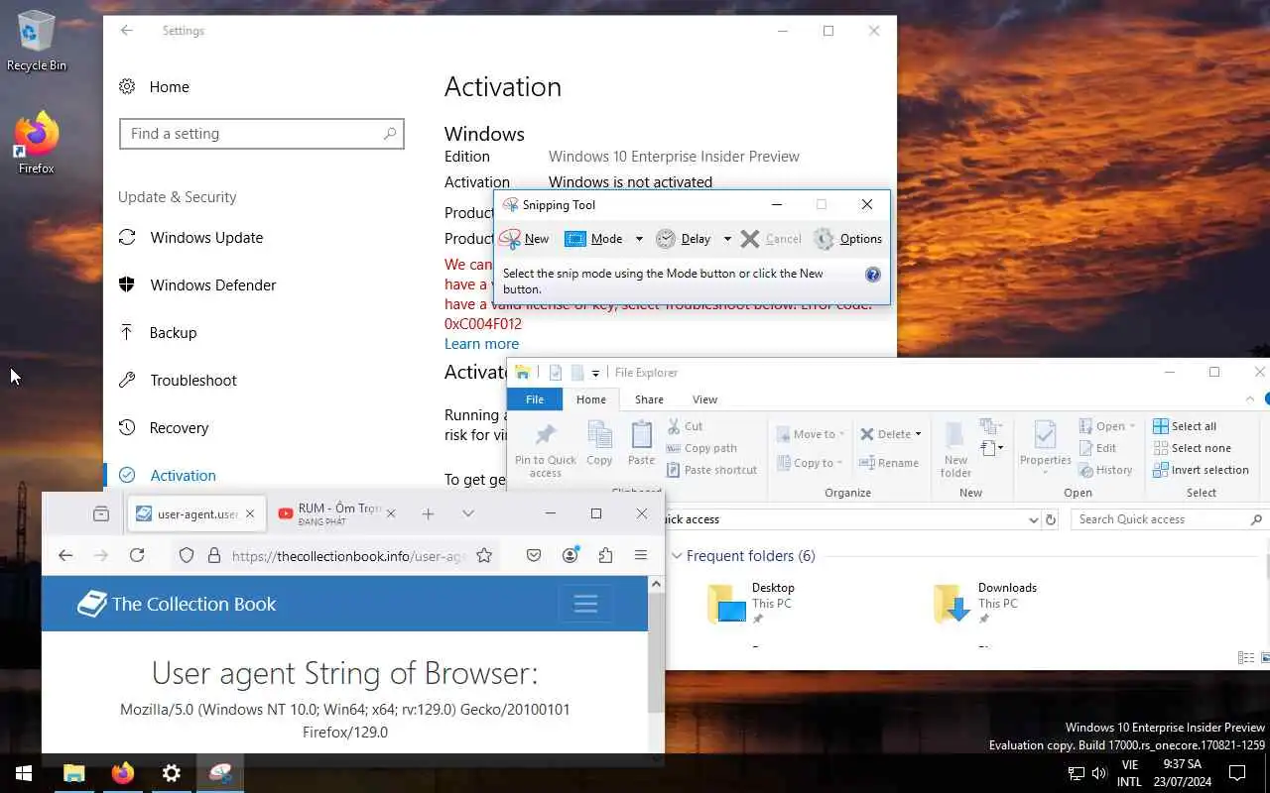
Task: Click Copy path in the ribbon
Action: [700, 448]
